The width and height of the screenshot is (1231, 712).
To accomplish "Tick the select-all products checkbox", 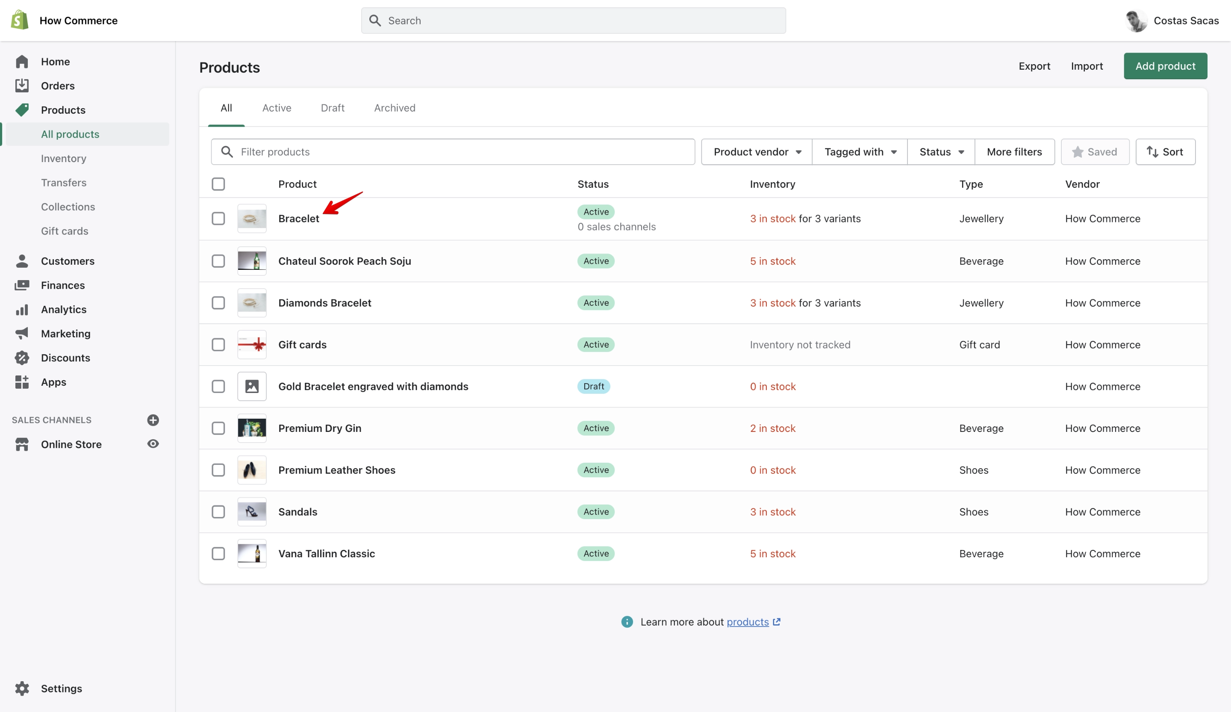I will point(218,184).
